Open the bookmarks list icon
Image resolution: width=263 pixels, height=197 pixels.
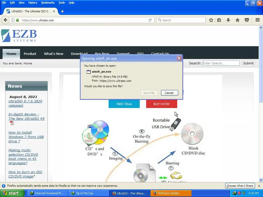pyautogui.click(x=219, y=20)
